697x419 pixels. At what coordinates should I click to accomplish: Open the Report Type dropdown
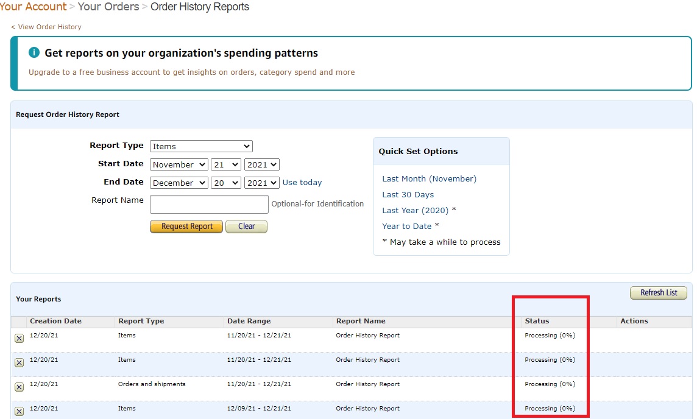pos(201,146)
